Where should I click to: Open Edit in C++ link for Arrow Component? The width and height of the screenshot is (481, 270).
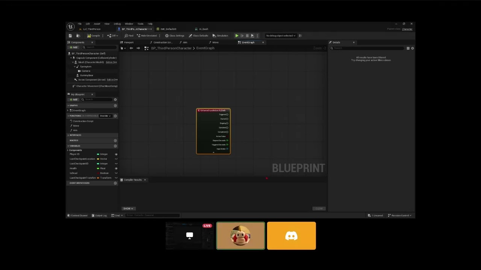coord(112,80)
